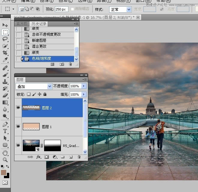Select the Move tool
This screenshot has width=198, height=192.
(x=5, y=25)
